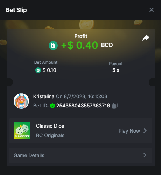The height and width of the screenshot is (175, 161).
Task: Click the profit amount +$ 0.40
Action: click(x=79, y=45)
